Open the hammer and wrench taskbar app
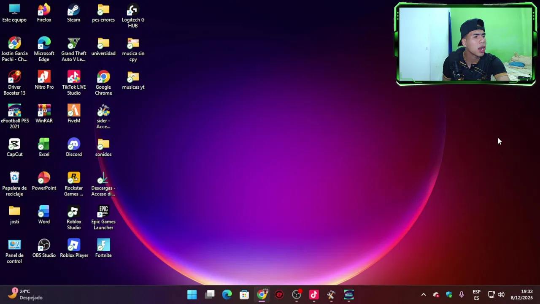The width and height of the screenshot is (540, 304). [x=331, y=294]
